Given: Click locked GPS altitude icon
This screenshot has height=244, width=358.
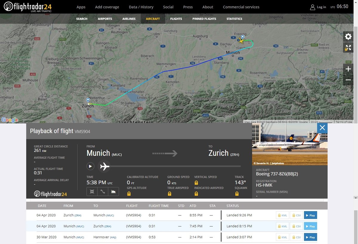Looking at the screenshot, I should [x=129, y=194].
